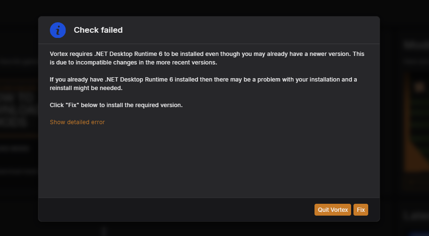Click the phrase reinstall might be needed
This screenshot has height=236, width=429.
86,88
